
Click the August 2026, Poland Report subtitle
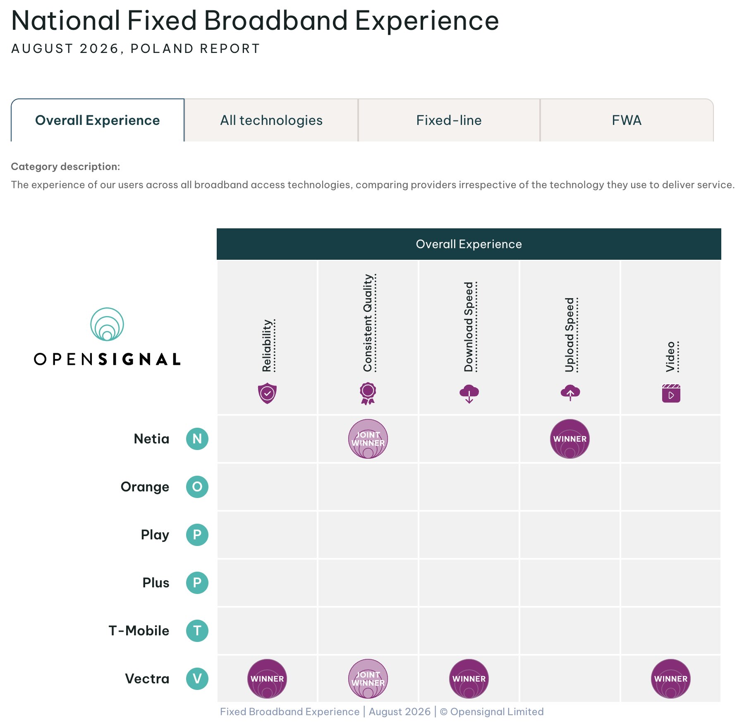(x=136, y=49)
